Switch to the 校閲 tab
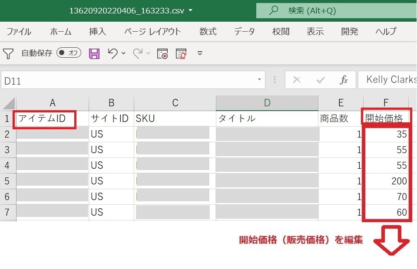Image resolution: width=417 pixels, height=269 pixels. [x=281, y=32]
